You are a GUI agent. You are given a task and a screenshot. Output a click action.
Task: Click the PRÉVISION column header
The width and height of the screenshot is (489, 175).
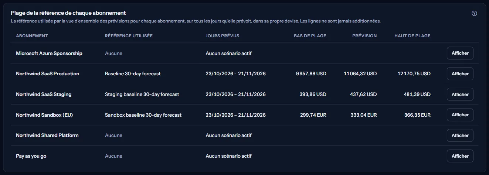(x=364, y=36)
